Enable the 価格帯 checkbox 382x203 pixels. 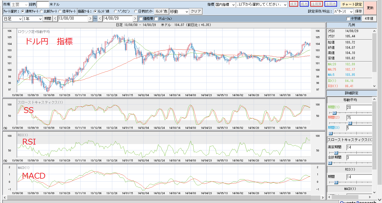point(141,19)
